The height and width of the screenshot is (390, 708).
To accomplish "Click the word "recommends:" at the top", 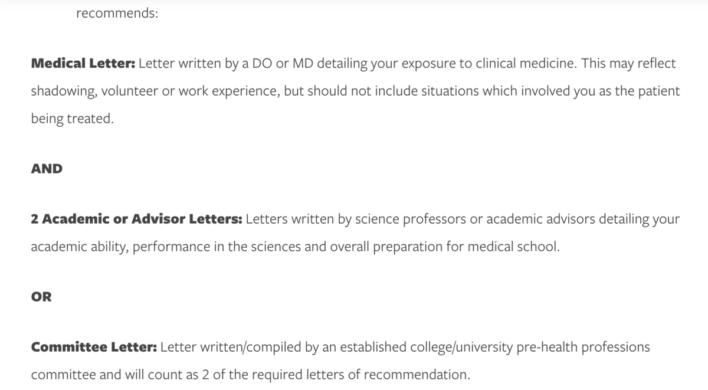I will (117, 12).
